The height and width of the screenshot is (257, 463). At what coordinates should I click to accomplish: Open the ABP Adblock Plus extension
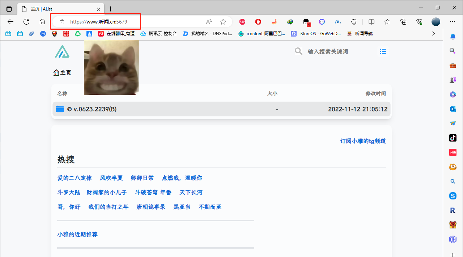click(x=242, y=22)
